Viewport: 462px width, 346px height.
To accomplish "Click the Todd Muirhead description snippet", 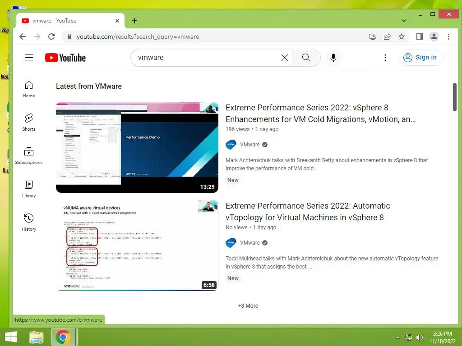I will click(x=332, y=263).
